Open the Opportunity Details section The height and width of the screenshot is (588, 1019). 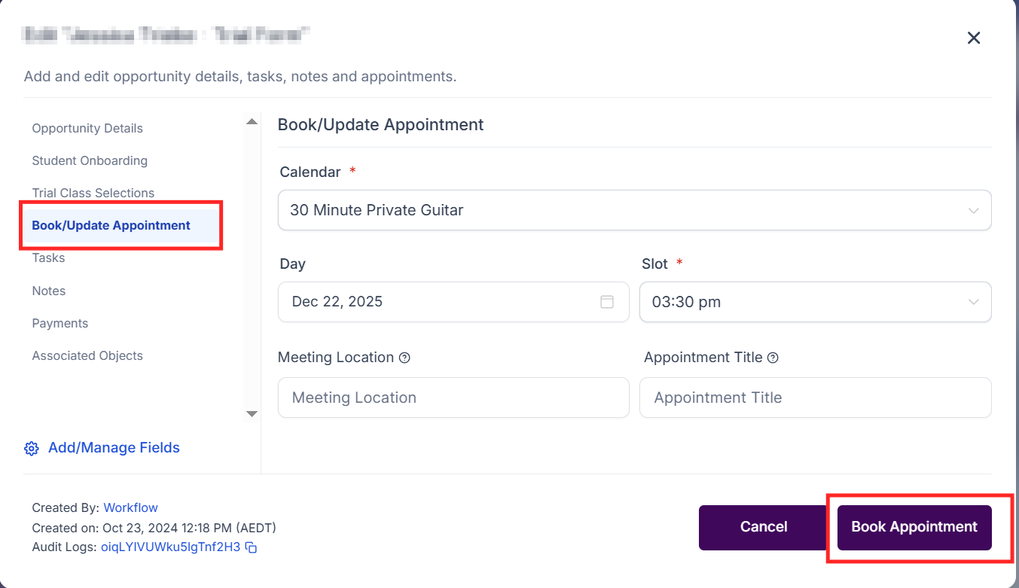click(87, 128)
